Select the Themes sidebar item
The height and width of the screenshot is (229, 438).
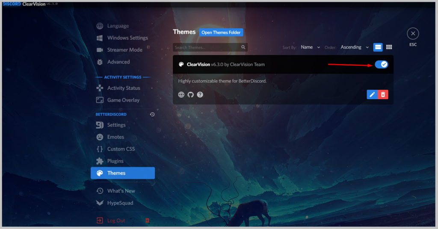123,173
